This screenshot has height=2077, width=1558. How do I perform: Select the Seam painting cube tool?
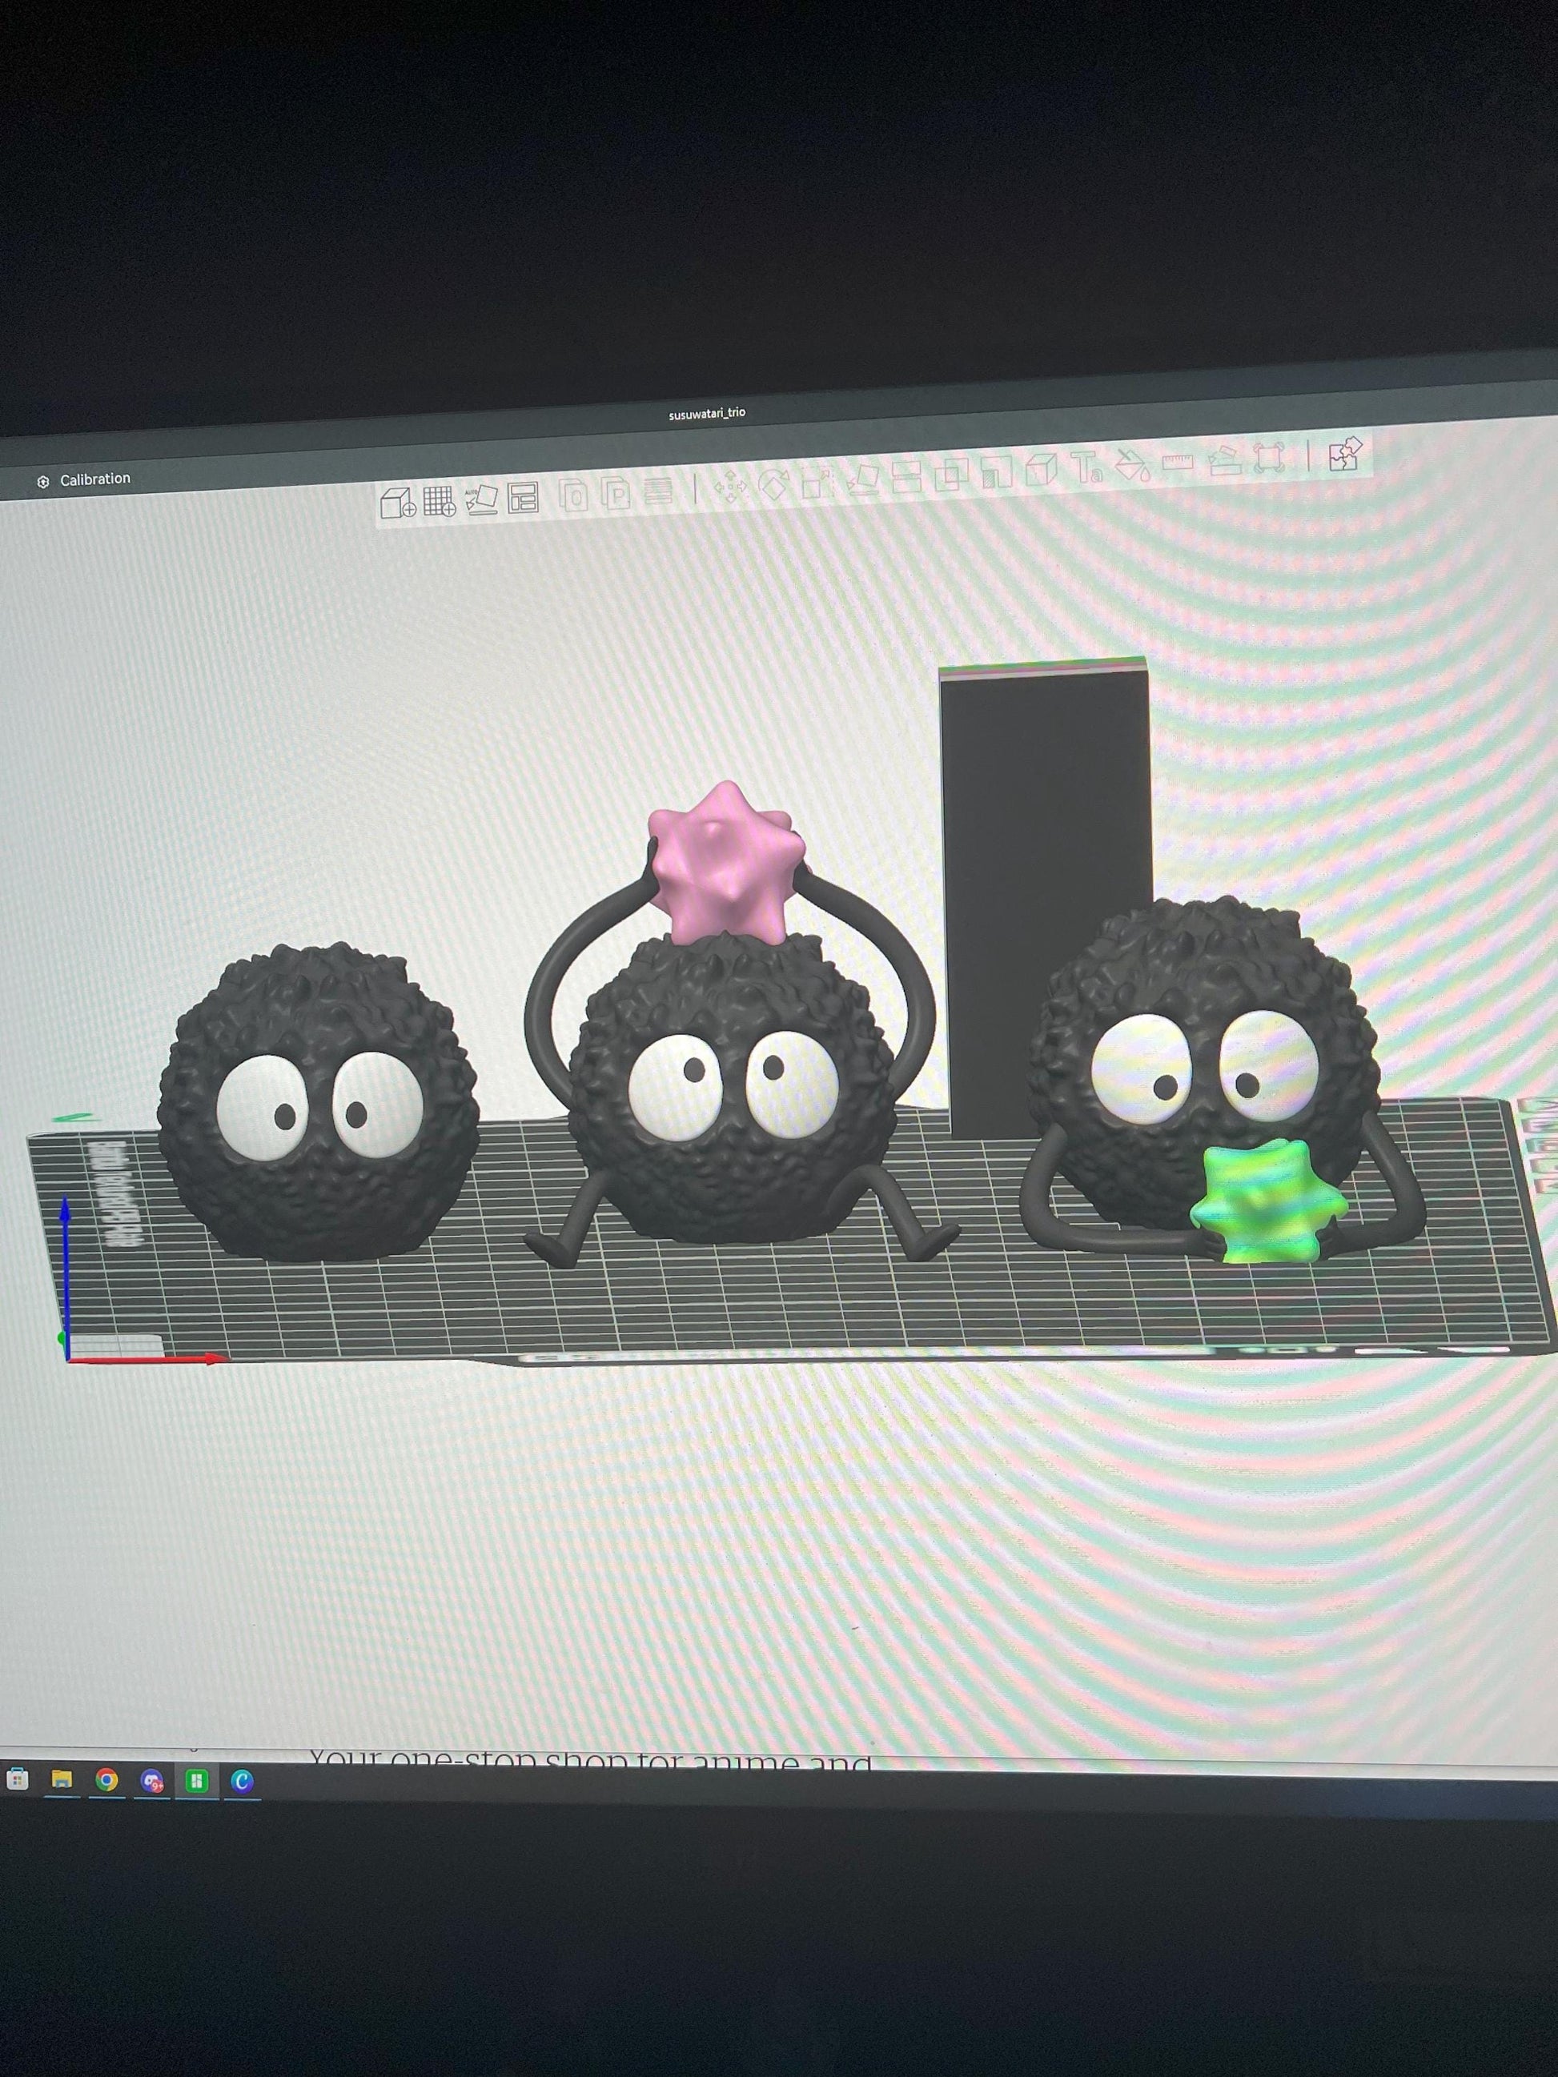point(1041,468)
